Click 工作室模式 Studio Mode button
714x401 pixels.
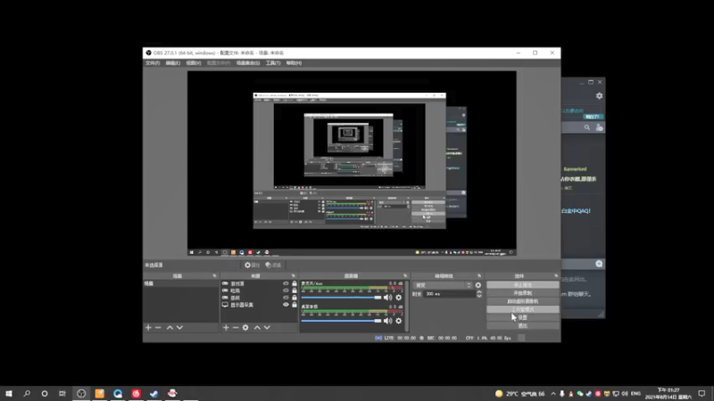523,309
